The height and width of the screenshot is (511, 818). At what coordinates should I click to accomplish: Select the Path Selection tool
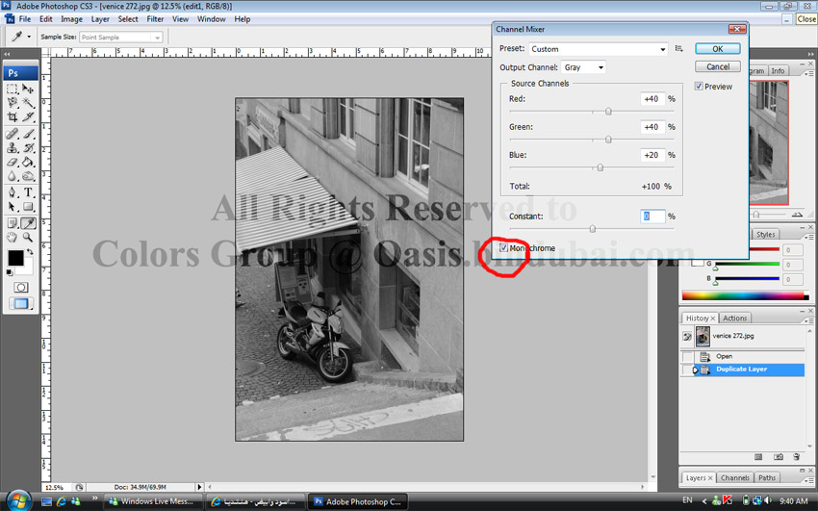[13, 207]
